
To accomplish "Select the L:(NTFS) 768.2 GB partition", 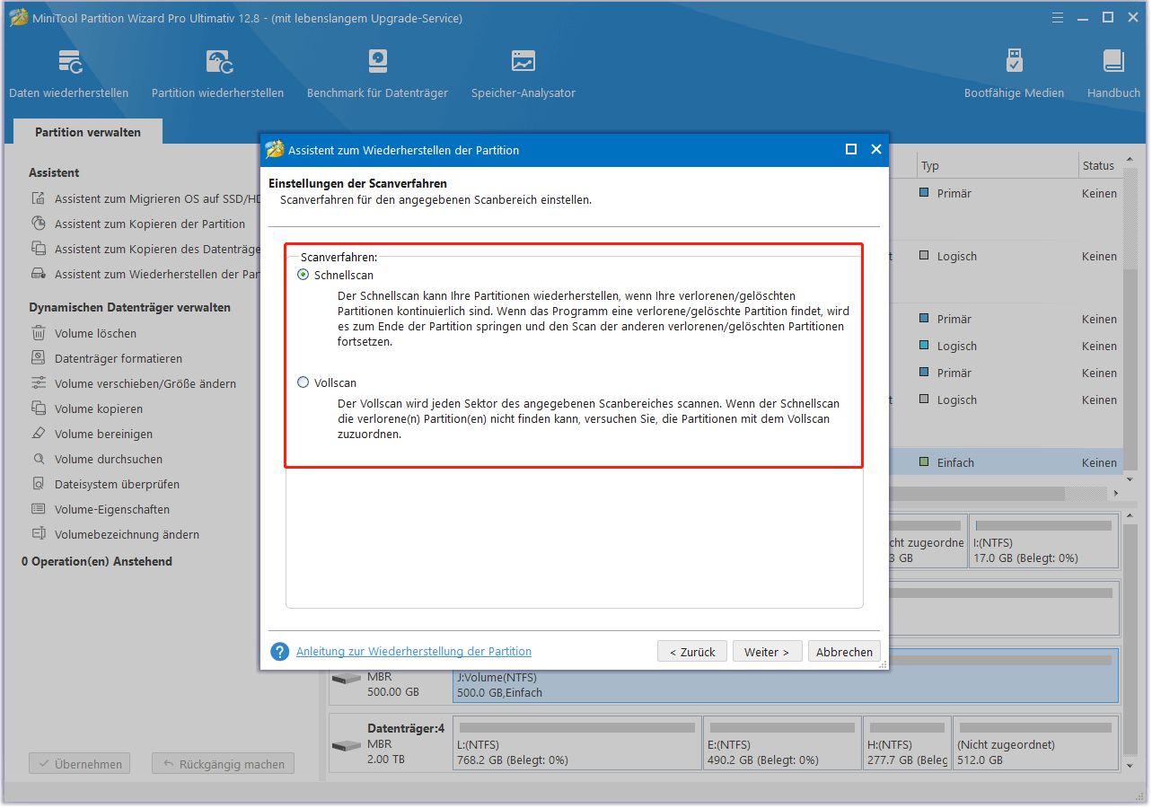I will (577, 742).
